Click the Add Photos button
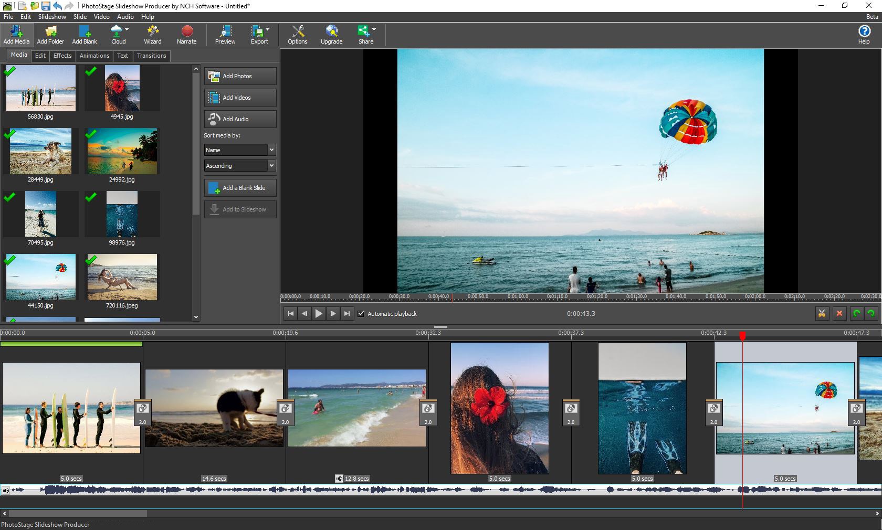 240,76
